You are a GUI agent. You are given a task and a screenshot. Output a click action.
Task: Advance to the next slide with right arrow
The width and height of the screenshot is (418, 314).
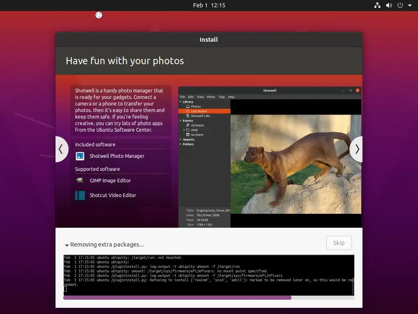click(357, 149)
